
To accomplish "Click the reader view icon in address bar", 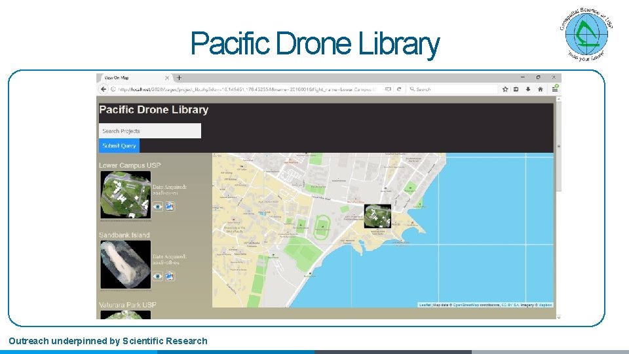I will 387,89.
